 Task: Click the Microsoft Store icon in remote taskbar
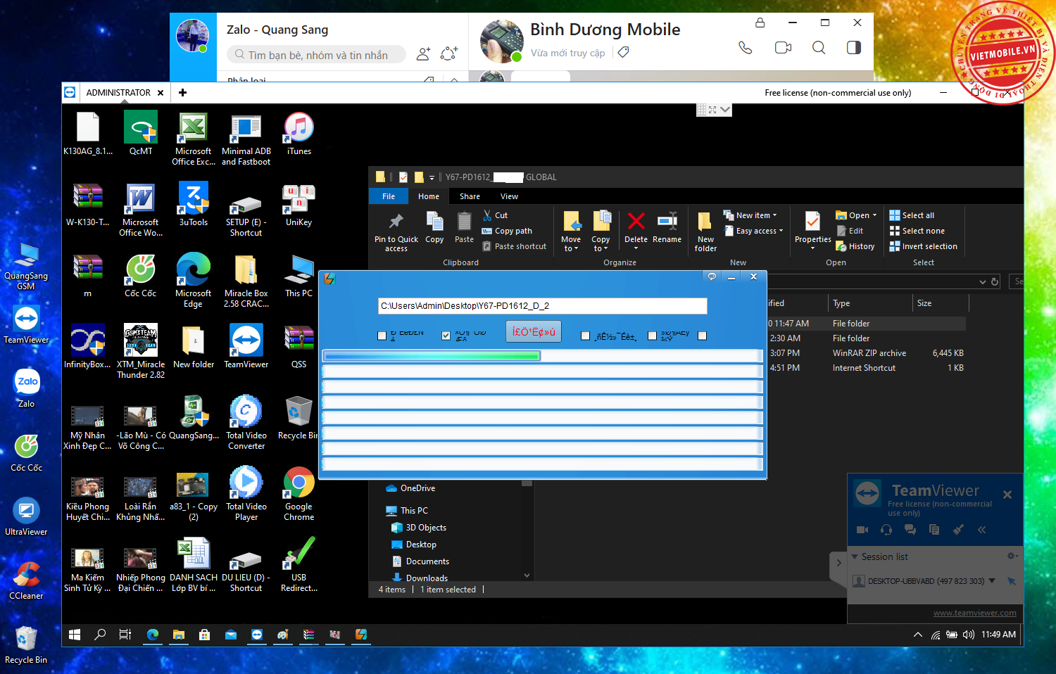tap(204, 635)
